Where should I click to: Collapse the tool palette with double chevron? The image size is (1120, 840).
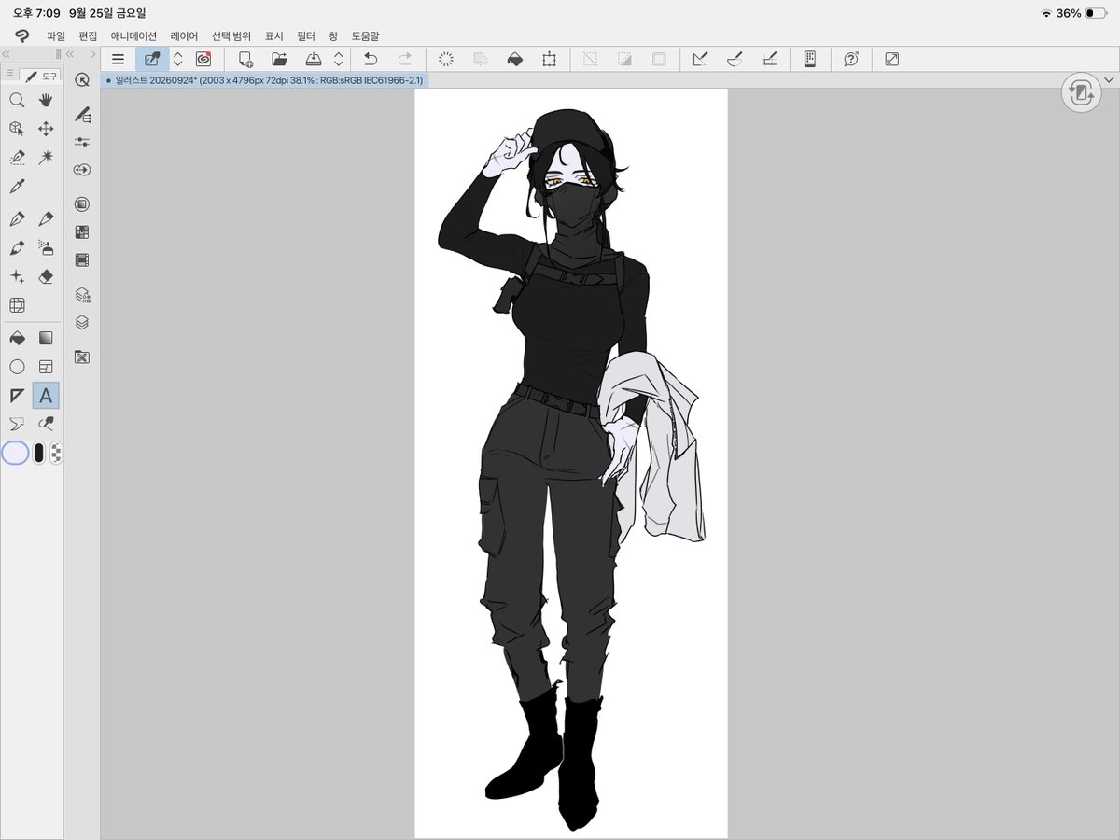8,54
